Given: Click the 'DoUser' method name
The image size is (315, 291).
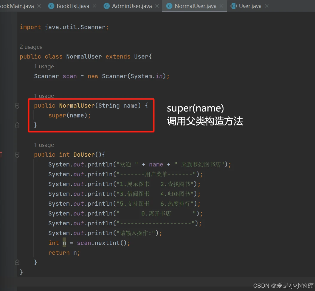Looking at the screenshot, I should pos(84,155).
